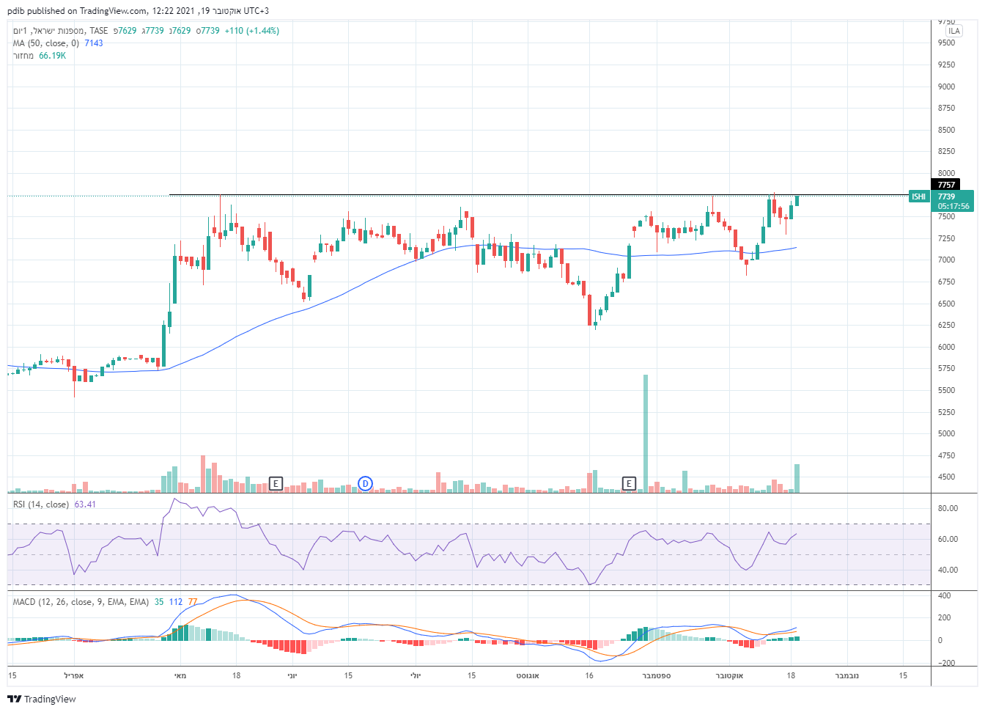Open the blue D dividend marker

click(365, 483)
